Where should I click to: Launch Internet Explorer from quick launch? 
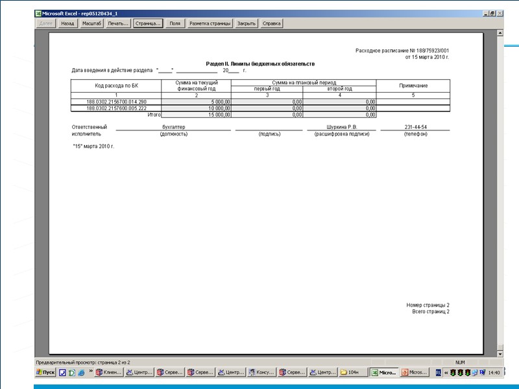(x=81, y=372)
